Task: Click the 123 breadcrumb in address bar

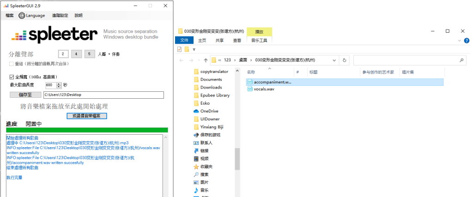Action: click(x=227, y=60)
